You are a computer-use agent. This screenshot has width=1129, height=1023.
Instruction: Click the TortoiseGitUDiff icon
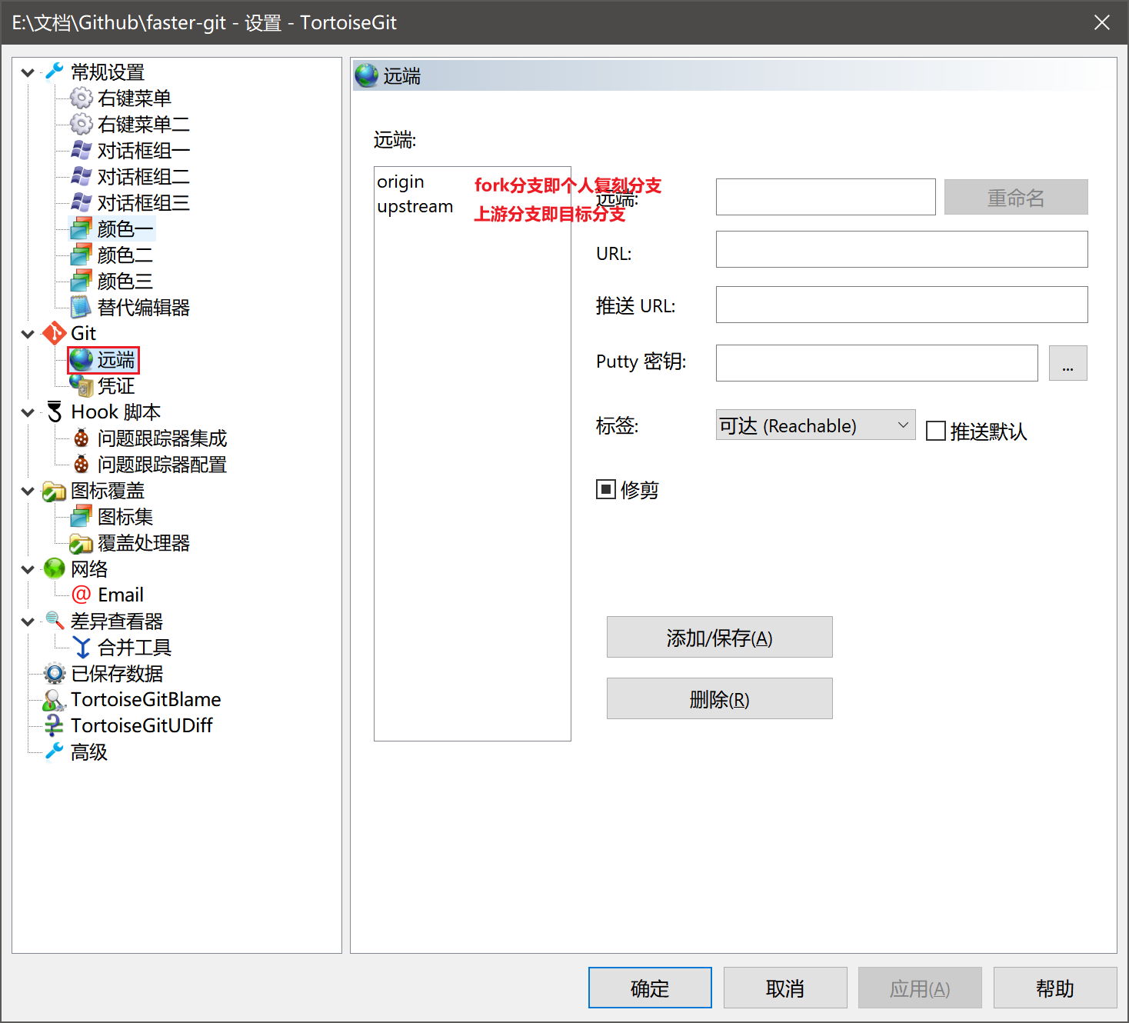pyautogui.click(x=54, y=726)
